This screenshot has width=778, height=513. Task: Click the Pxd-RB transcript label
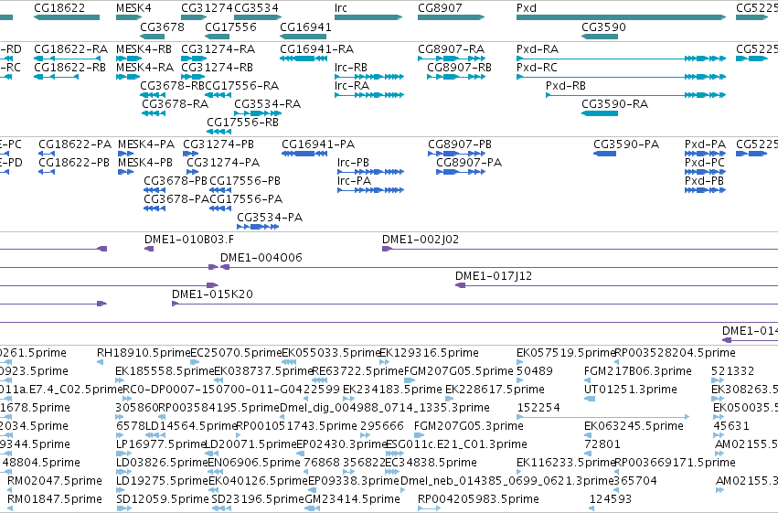tap(566, 86)
